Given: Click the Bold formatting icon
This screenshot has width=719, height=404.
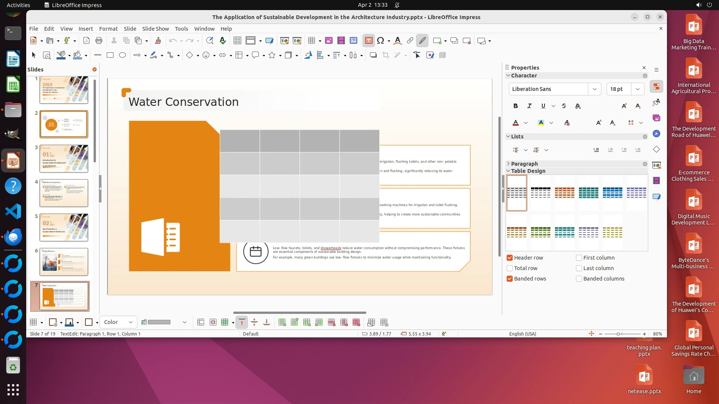Looking at the screenshot, I should pyautogui.click(x=516, y=106).
